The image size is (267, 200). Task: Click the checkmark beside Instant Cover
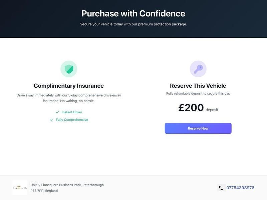point(58,112)
